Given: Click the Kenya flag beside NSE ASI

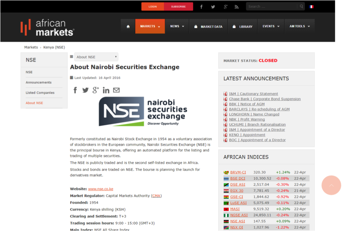Looking at the screenshot, I should tap(226, 222).
